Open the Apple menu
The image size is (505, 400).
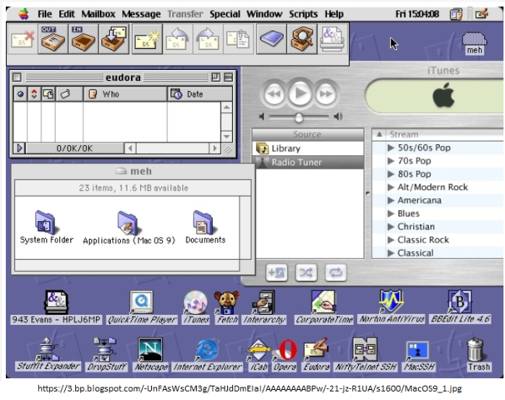point(23,14)
